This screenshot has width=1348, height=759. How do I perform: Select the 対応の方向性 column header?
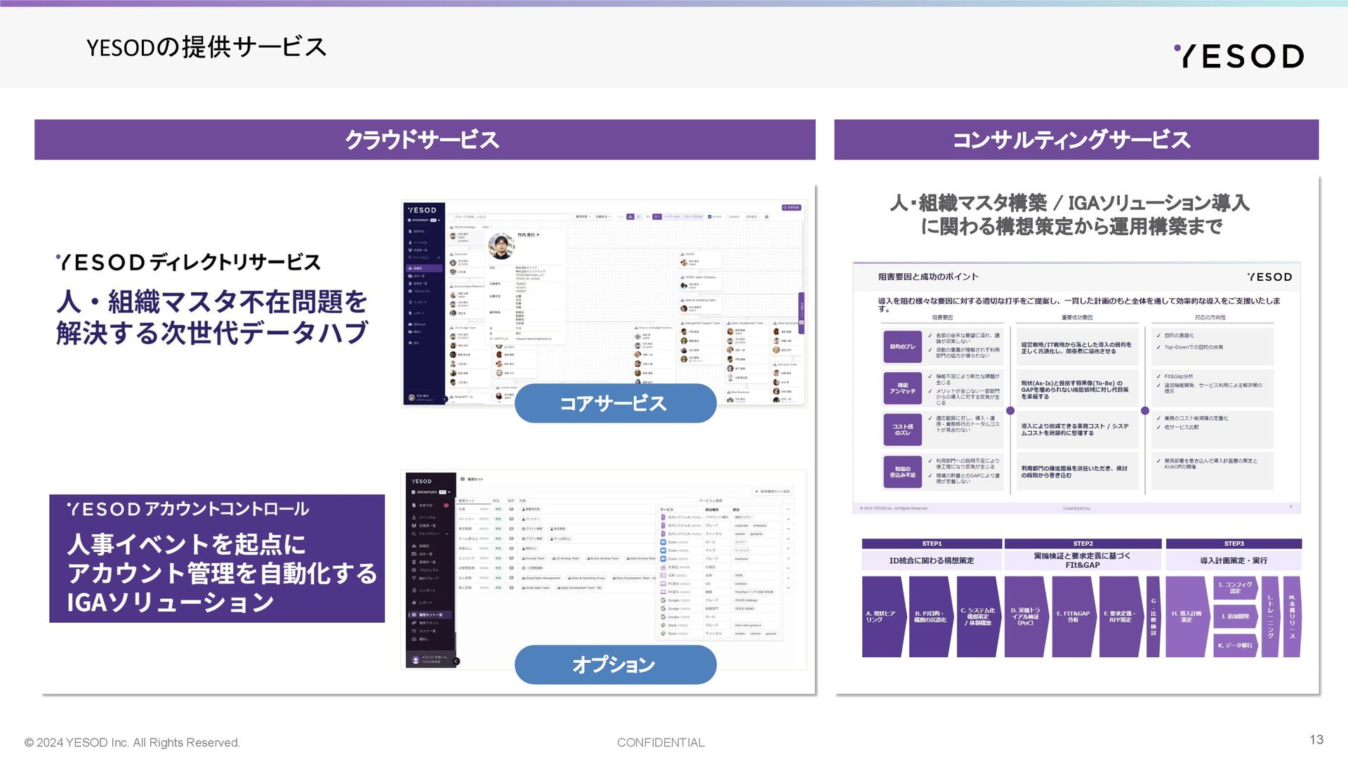[1210, 318]
